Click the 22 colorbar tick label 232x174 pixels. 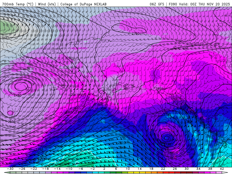pos(163,169)
